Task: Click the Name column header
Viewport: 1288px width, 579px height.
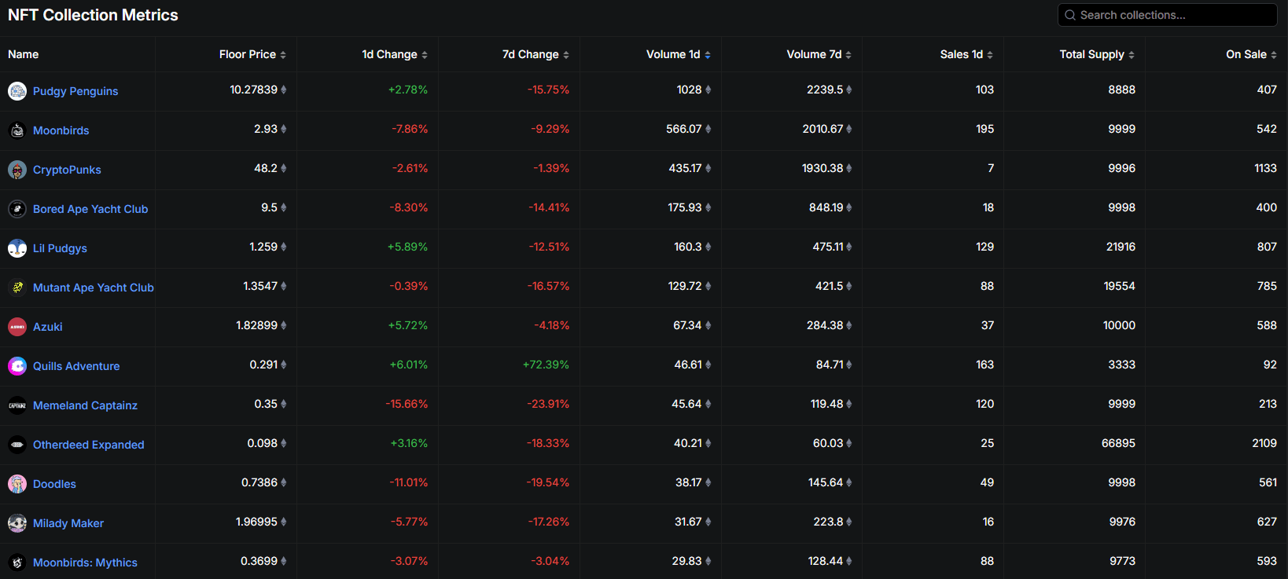Action: (x=24, y=54)
